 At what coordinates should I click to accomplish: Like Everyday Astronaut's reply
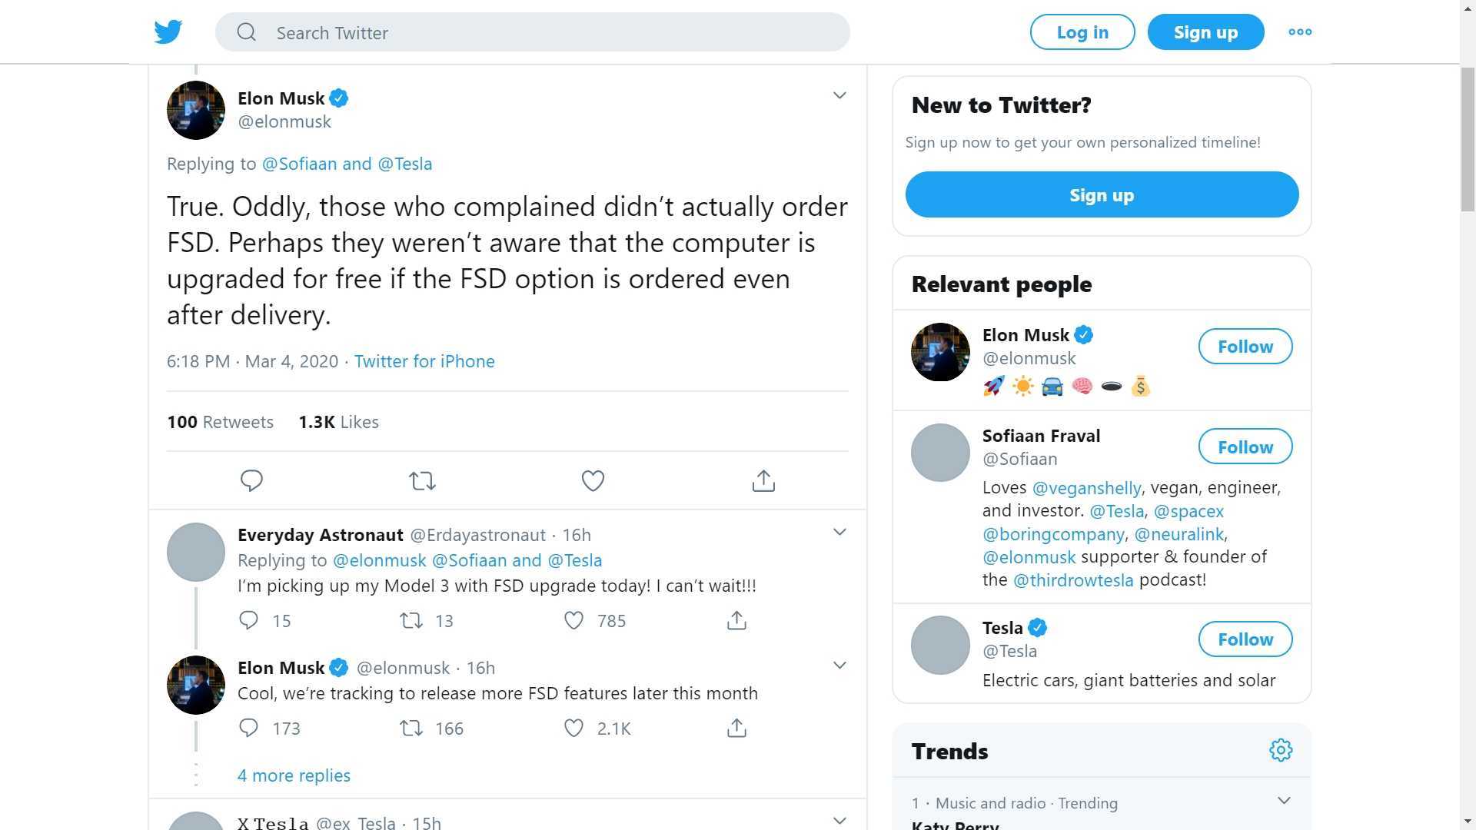click(x=573, y=621)
